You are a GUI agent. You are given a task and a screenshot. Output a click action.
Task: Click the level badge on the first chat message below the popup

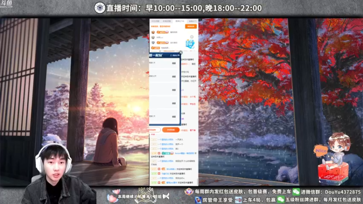154,140
